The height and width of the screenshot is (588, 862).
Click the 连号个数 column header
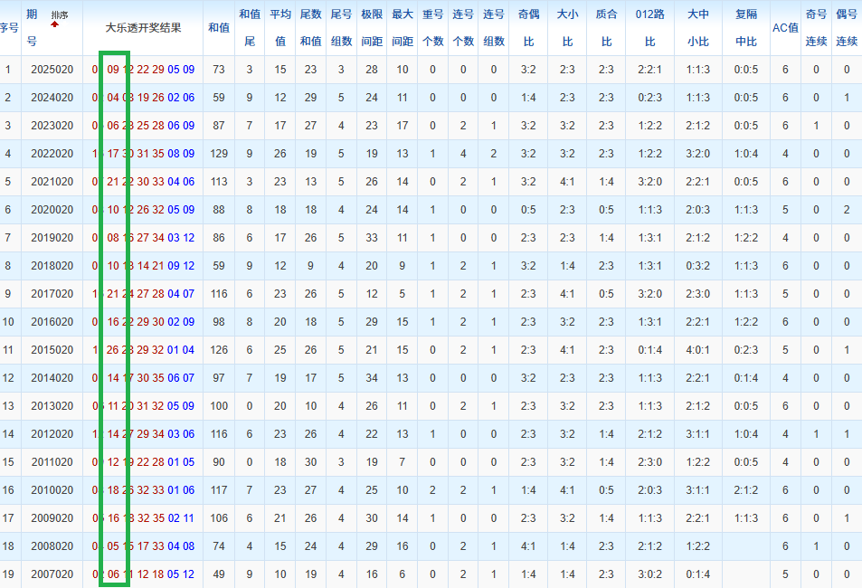click(463, 27)
